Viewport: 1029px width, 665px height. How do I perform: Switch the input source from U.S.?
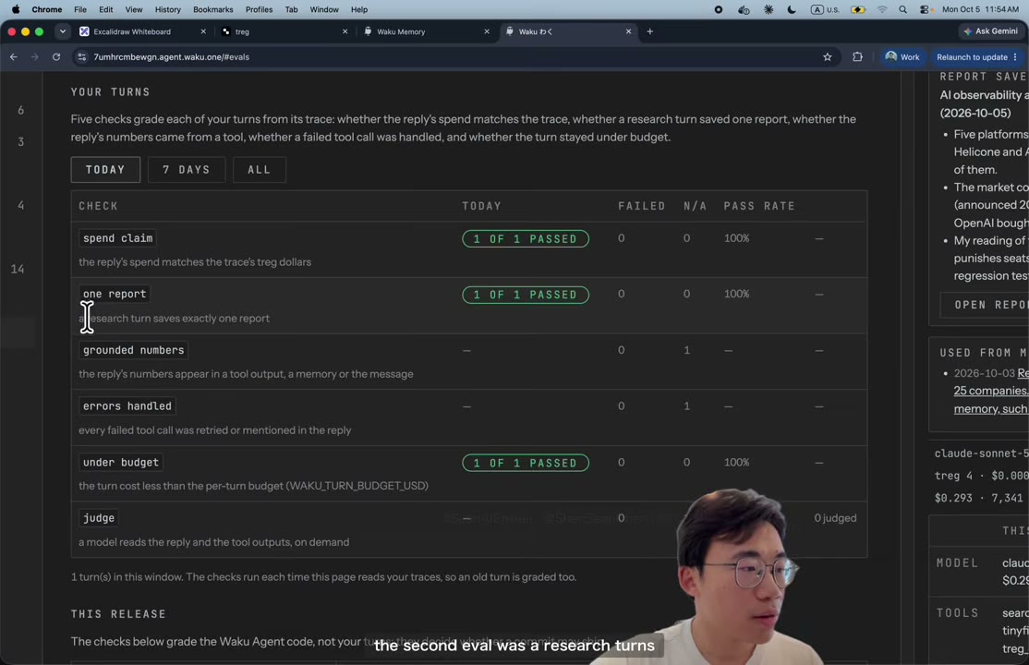825,10
